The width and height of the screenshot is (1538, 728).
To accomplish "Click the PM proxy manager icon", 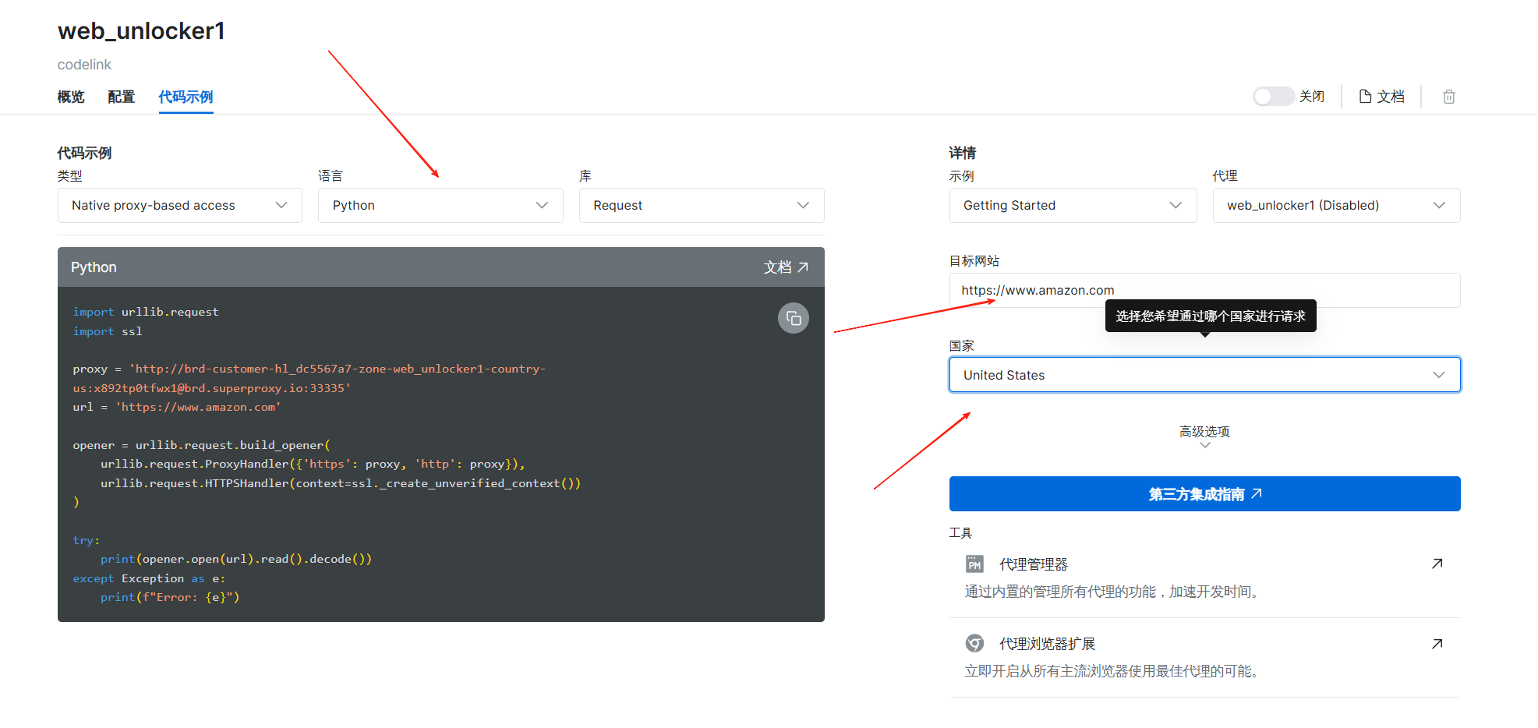I will pyautogui.click(x=974, y=564).
